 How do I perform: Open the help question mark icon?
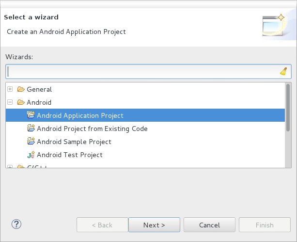pos(16,225)
